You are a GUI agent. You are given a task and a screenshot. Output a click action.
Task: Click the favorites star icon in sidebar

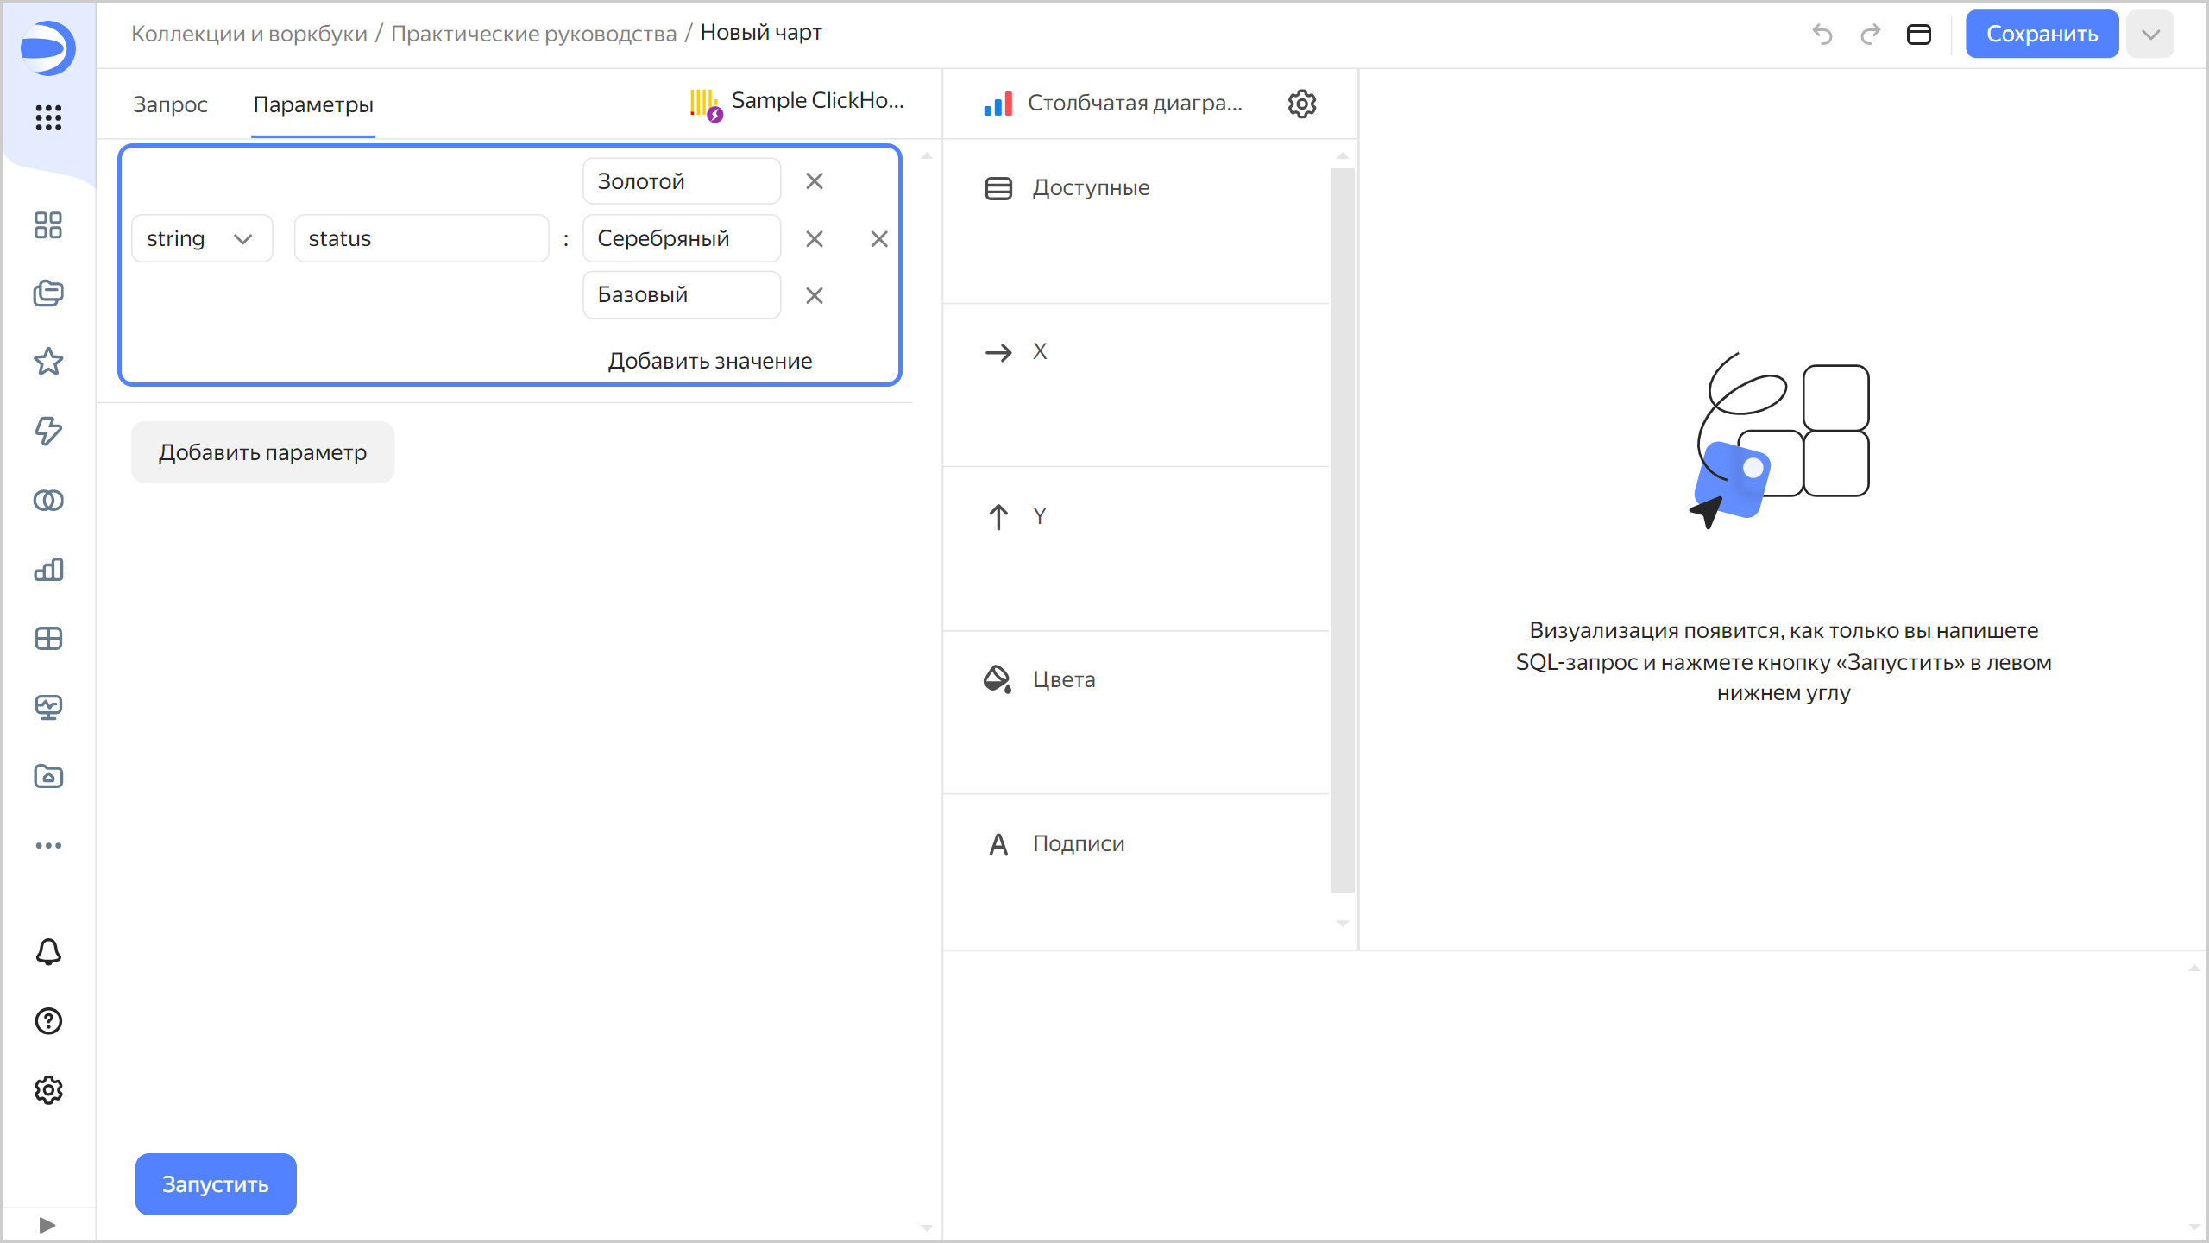coord(48,362)
